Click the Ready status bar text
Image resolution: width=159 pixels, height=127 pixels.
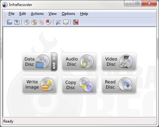(8, 121)
